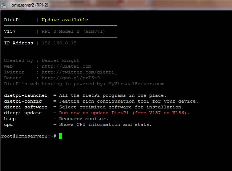Click the twitter.com/dietpi_ address
232x171 pixels.
pos(80,72)
